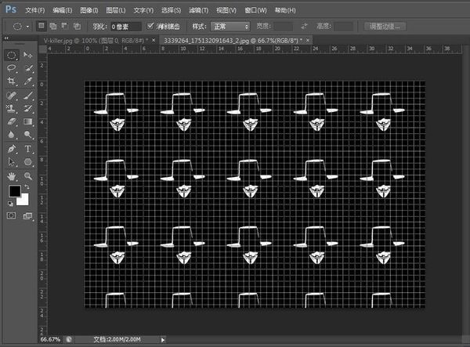Screen dimensions: 470x347
Task: Select the Move tool
Action: [28, 56]
